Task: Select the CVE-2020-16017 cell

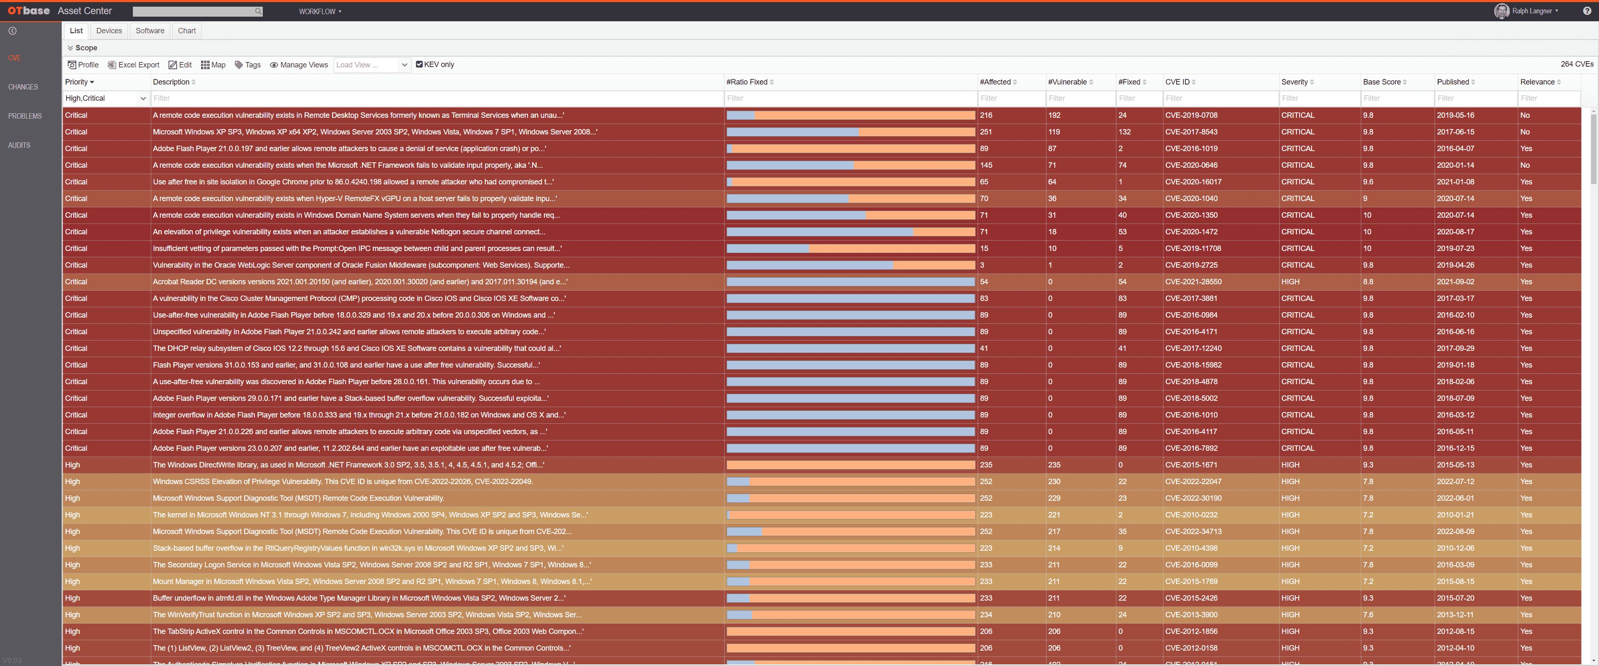Action: (1220, 182)
